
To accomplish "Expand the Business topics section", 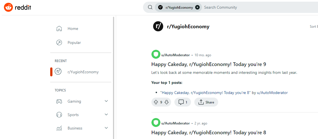I will pos(106,128).
